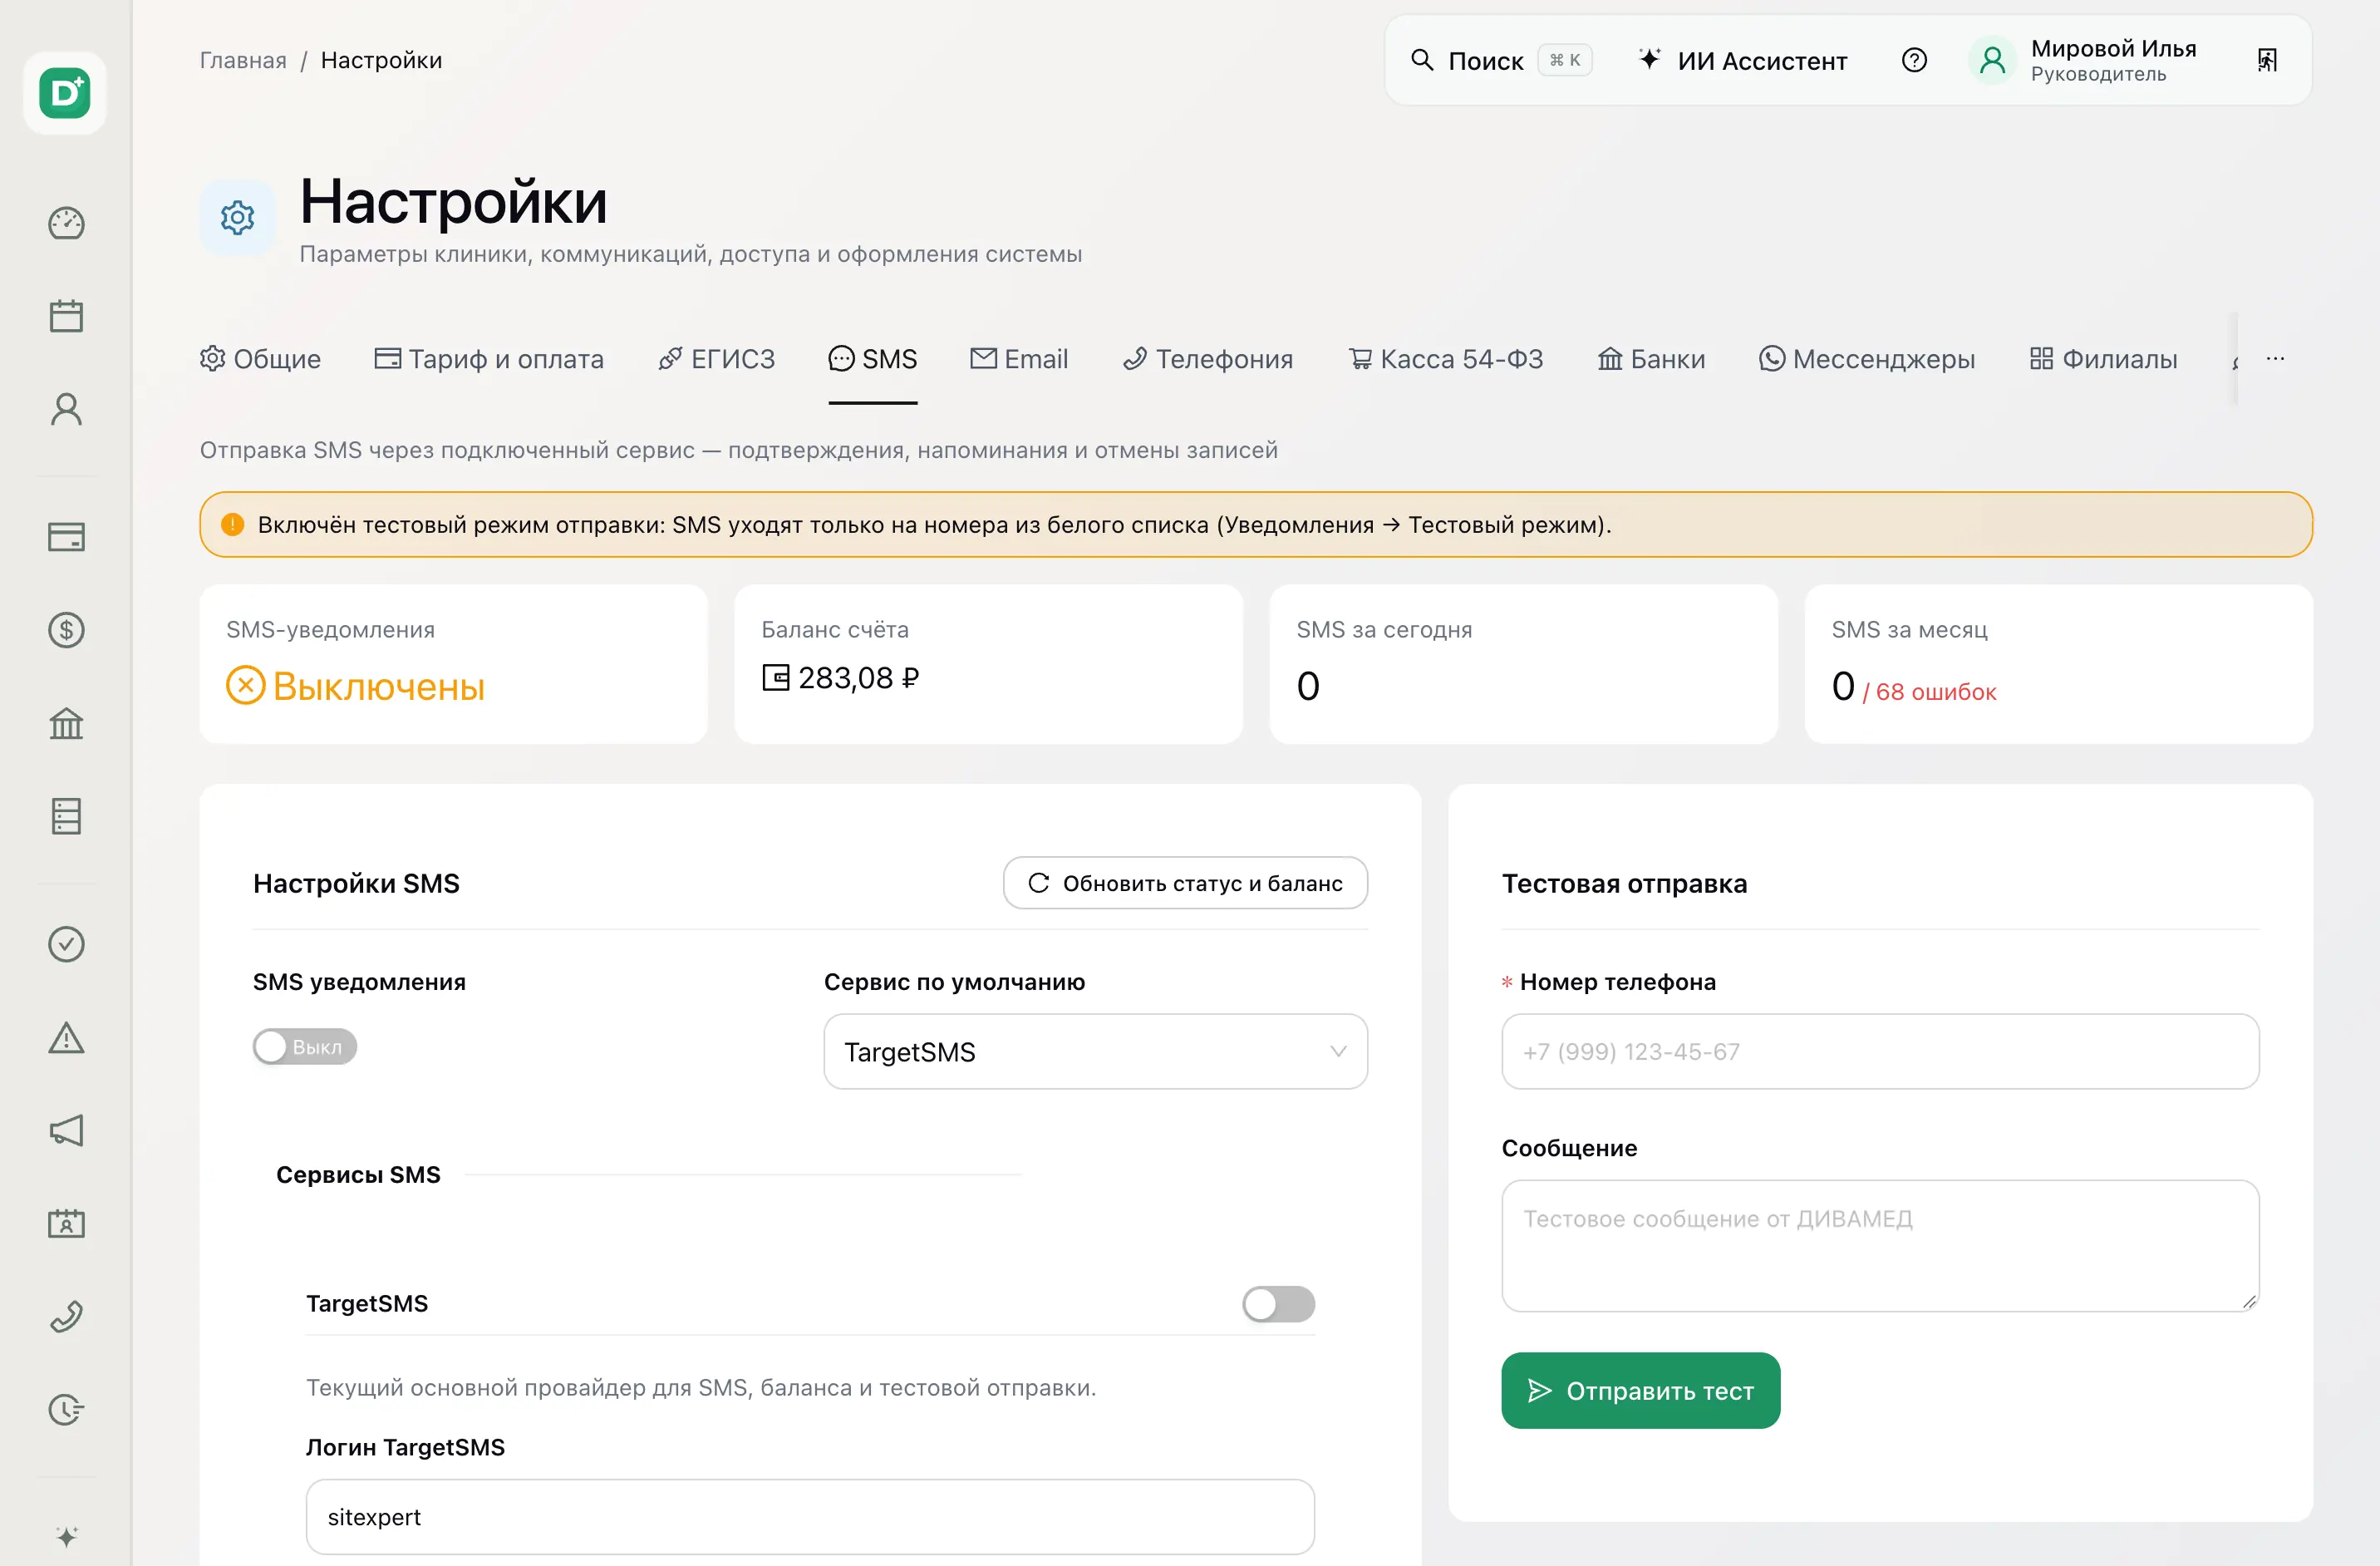This screenshot has height=1566, width=2380.
Task: Show more tabs via the ellipsis button
Action: [2275, 358]
